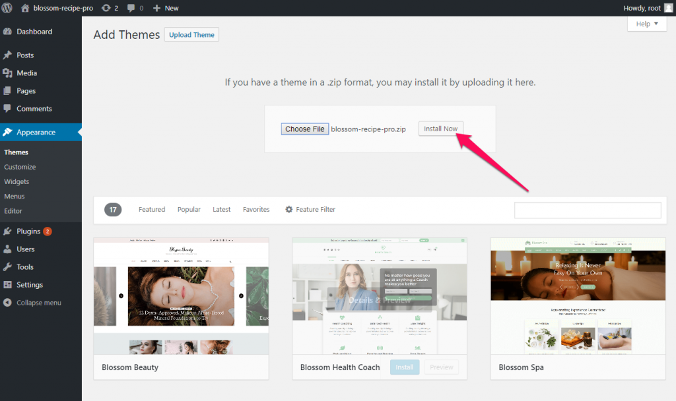676x401 pixels.
Task: Click the Appearance paintbrush icon
Action: [x=7, y=132]
